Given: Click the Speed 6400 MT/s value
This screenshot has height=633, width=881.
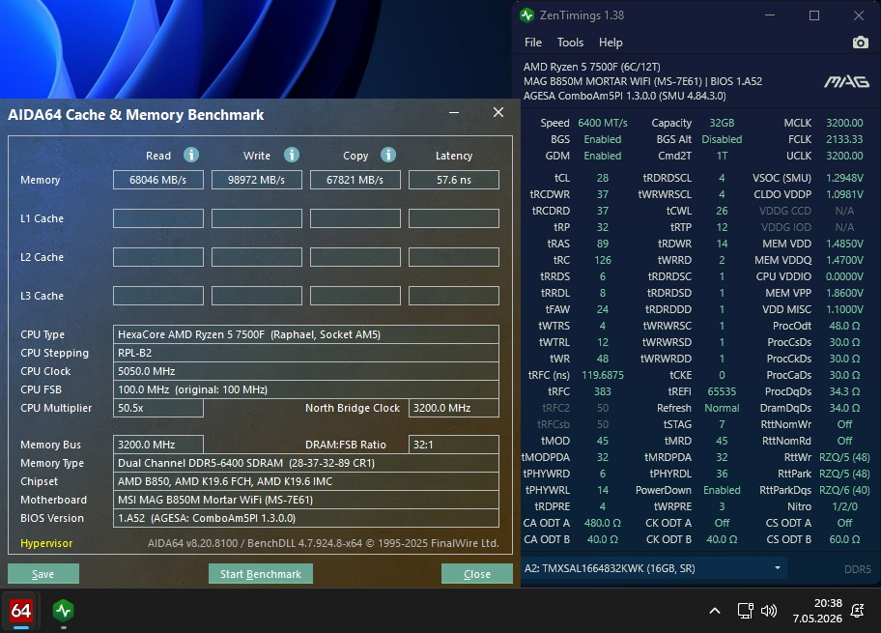Looking at the screenshot, I should (x=603, y=123).
